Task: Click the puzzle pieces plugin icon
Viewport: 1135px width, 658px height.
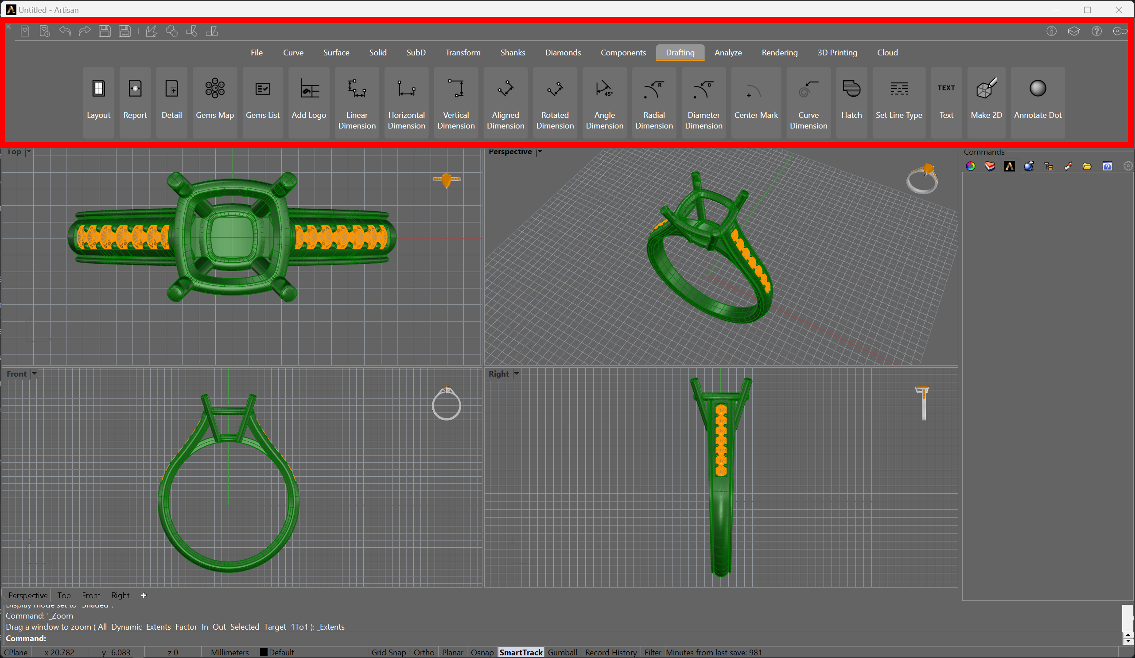Action: coord(171,31)
